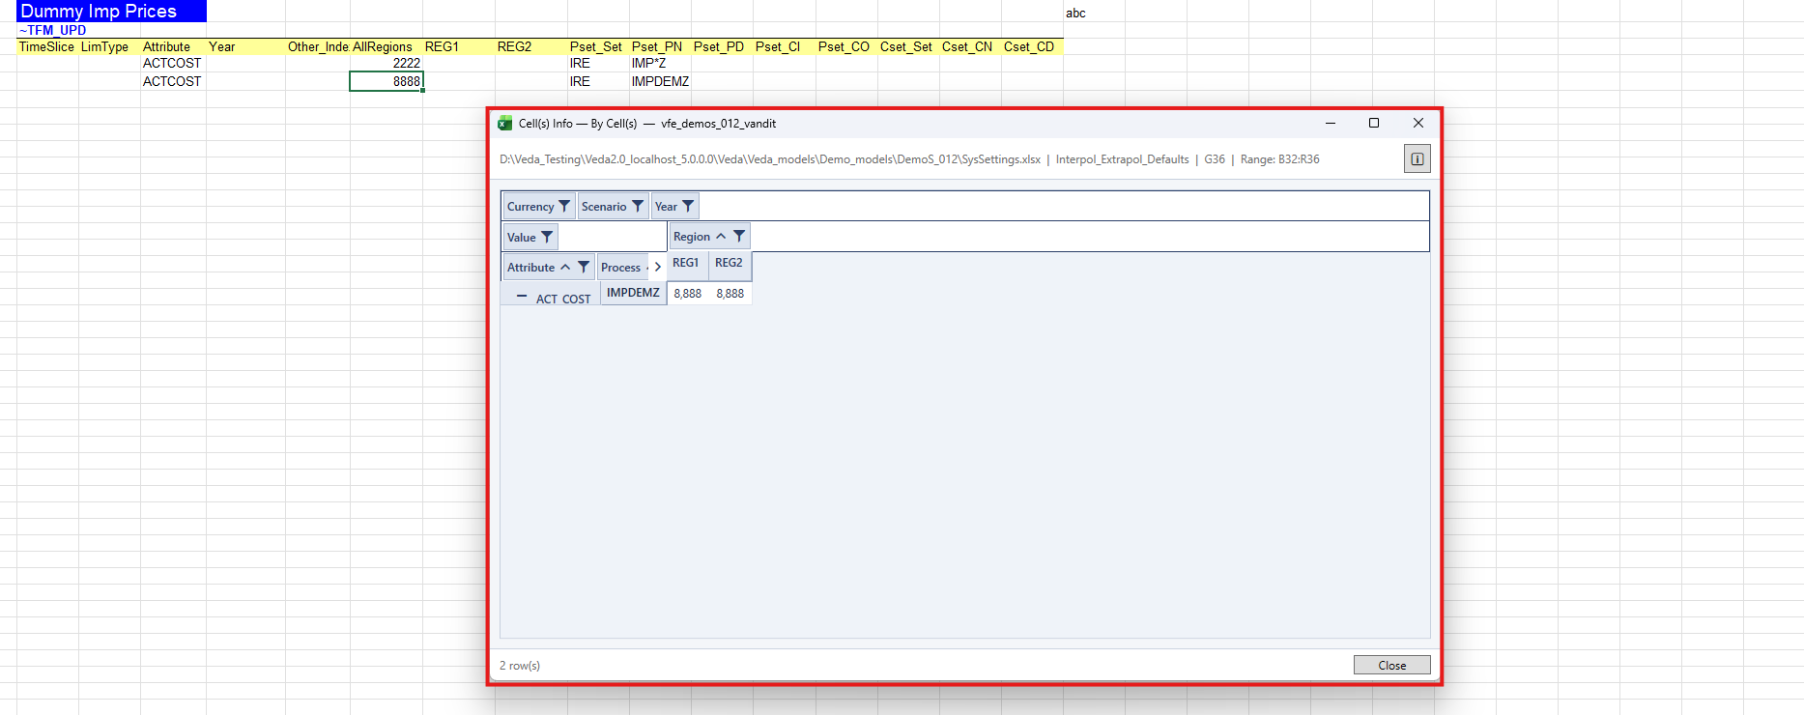Select the Process field header

click(623, 267)
